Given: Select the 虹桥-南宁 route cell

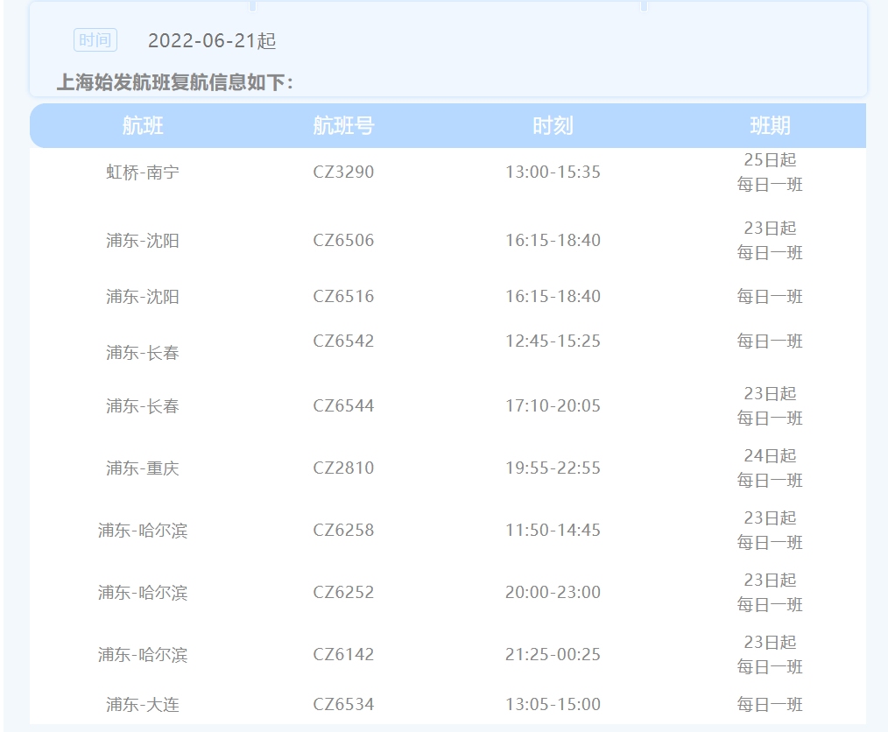Looking at the screenshot, I should (143, 172).
